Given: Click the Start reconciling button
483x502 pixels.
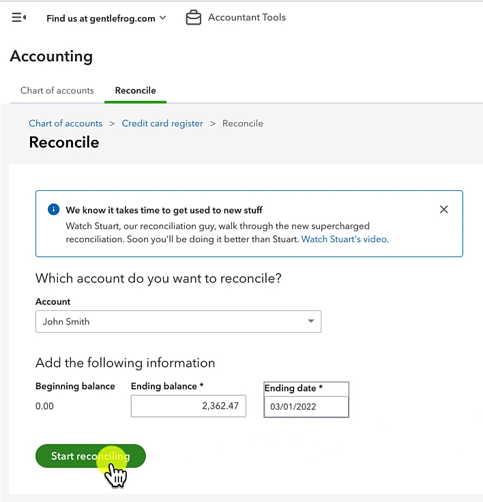Looking at the screenshot, I should coord(91,456).
